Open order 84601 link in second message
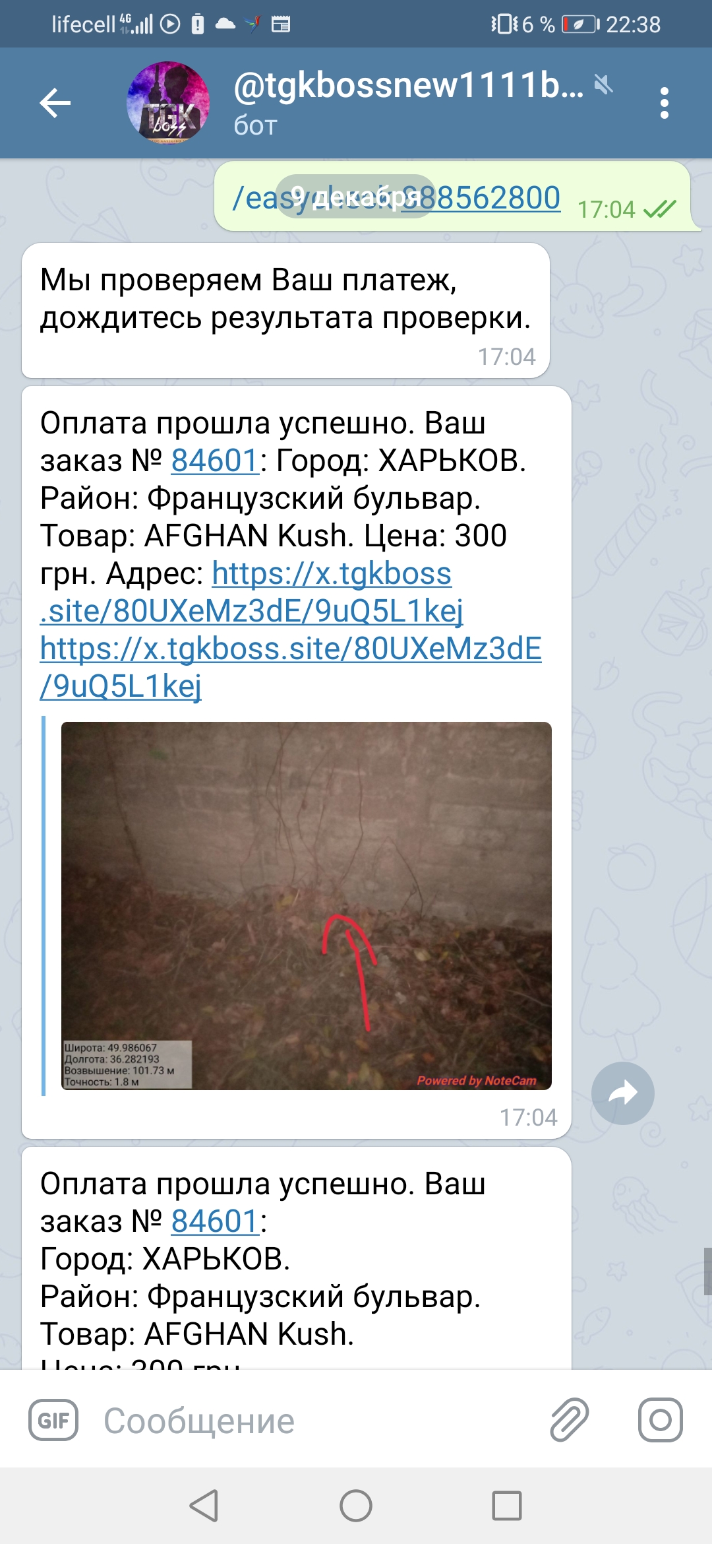The image size is (712, 1544). pos(215,1221)
